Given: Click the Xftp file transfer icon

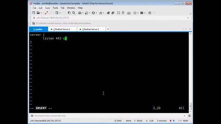Looking at the screenshot, I should (108, 13).
